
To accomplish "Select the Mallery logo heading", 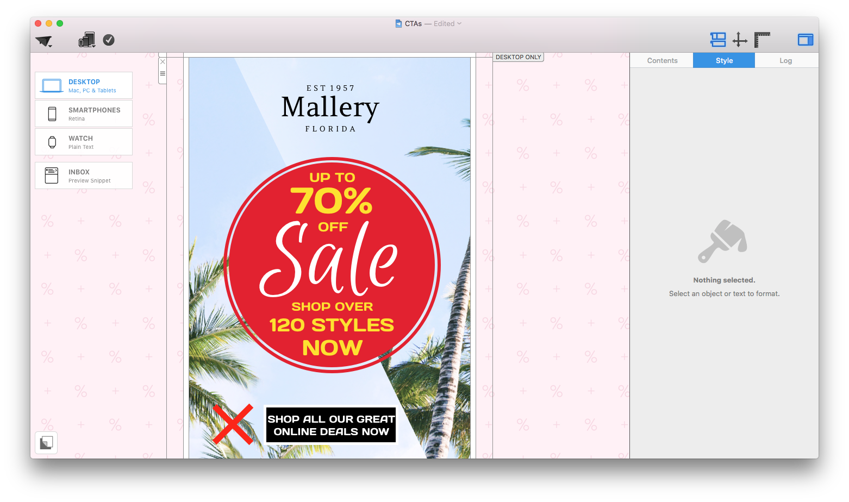I will pyautogui.click(x=330, y=108).
